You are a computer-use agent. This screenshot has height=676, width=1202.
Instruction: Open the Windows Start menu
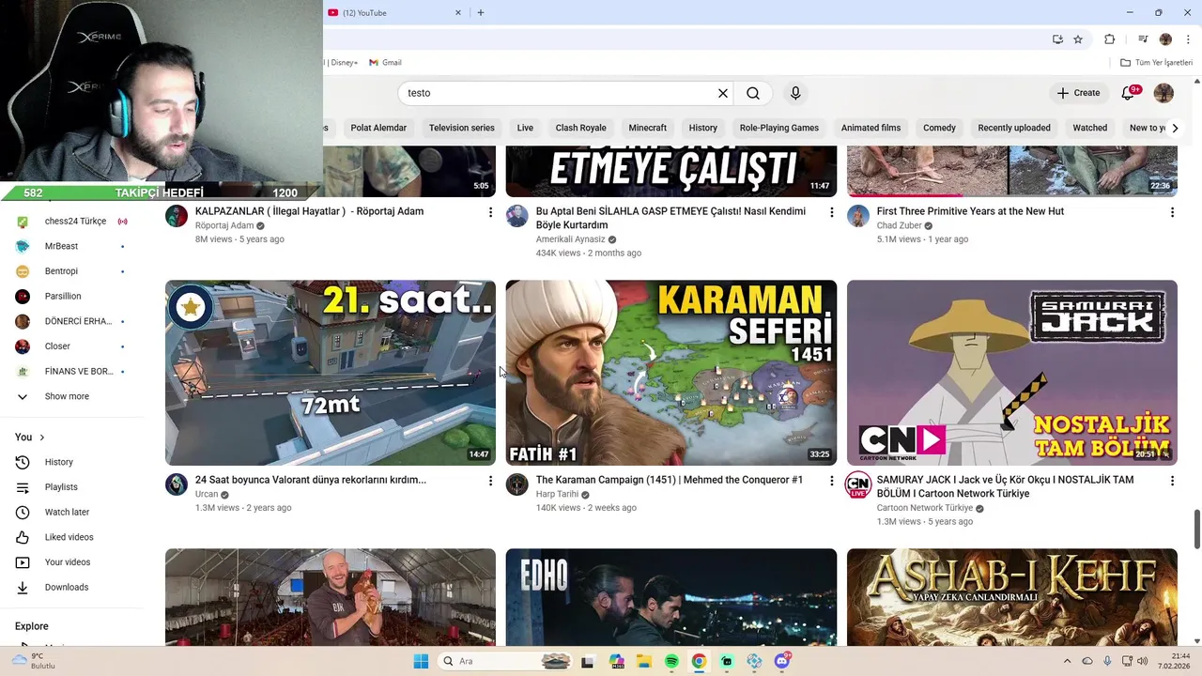coord(421,661)
